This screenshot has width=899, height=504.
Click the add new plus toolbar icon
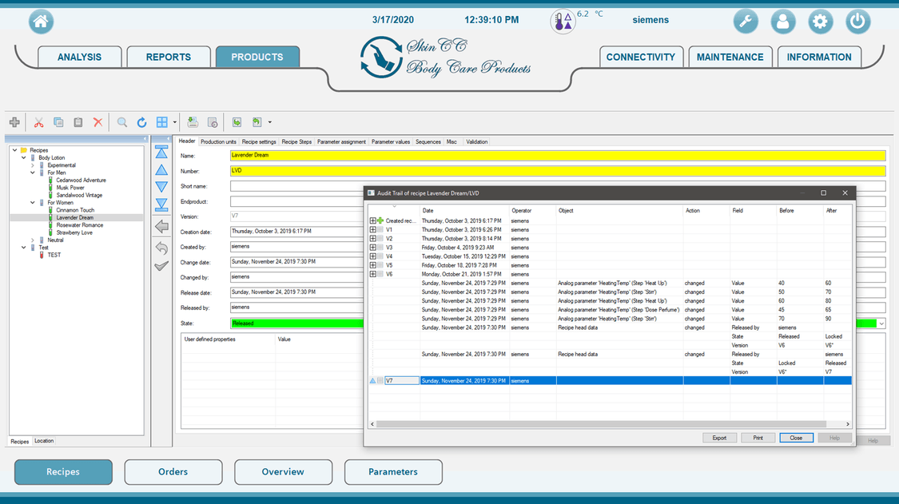point(15,122)
